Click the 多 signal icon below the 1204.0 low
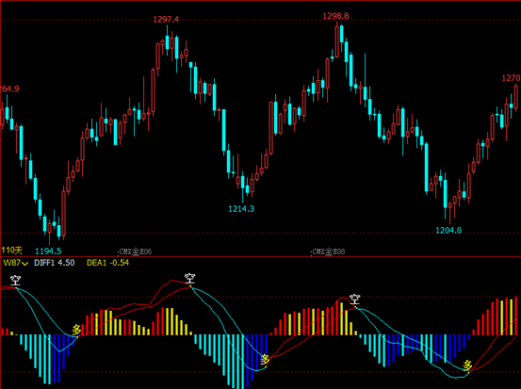This screenshot has height=389, width=521. tap(467, 365)
